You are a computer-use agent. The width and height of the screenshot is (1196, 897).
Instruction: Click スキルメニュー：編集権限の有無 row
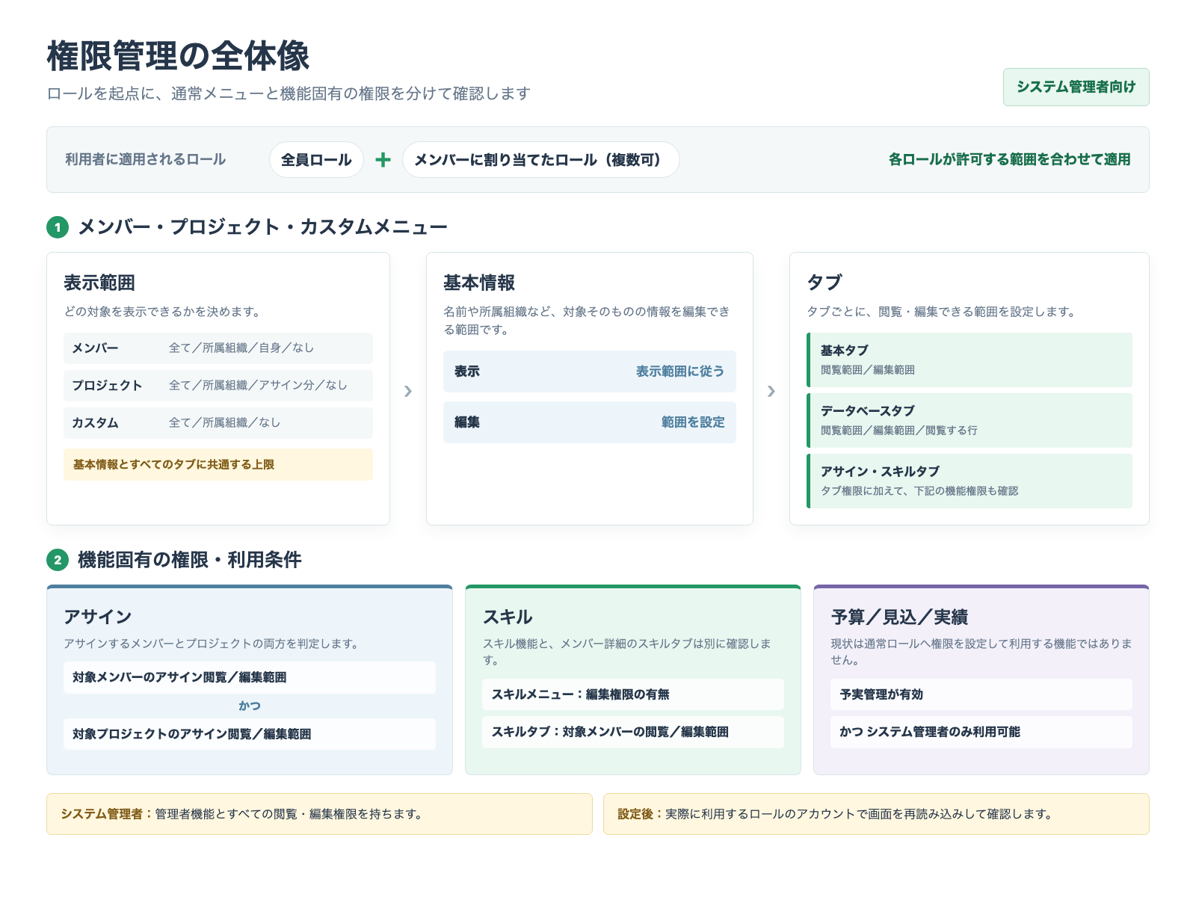[632, 694]
